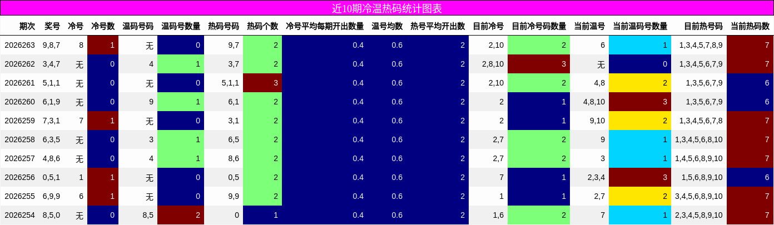
Task: Click current cold numbers 2,8,10 cell
Action: pyautogui.click(x=488, y=64)
